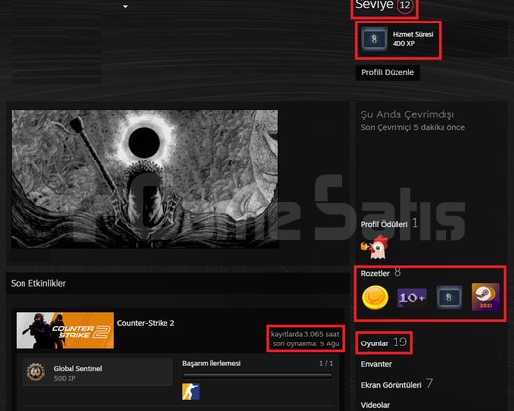Click the Global Sentinel medal icon
This screenshot has width=514, height=411.
(x=35, y=372)
